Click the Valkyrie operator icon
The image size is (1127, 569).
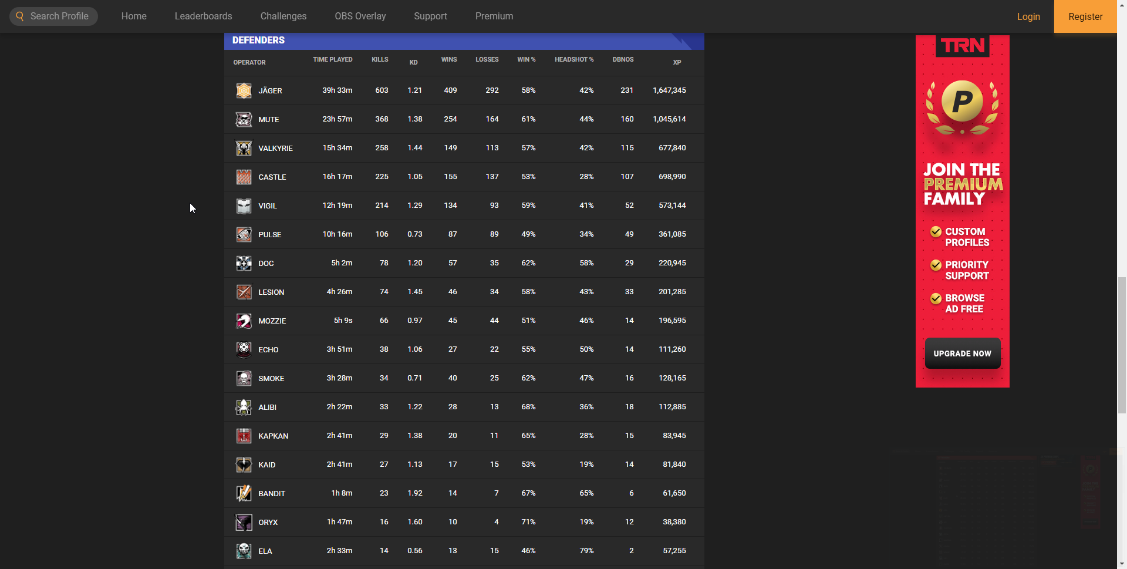click(x=244, y=148)
